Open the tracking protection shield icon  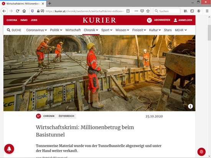(32, 11)
